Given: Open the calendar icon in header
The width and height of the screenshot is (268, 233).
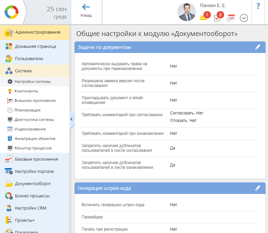Looking at the screenshot, I should pos(231,18).
